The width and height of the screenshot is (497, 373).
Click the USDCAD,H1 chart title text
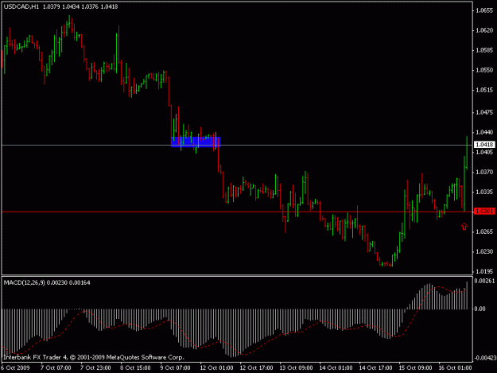pos(21,6)
